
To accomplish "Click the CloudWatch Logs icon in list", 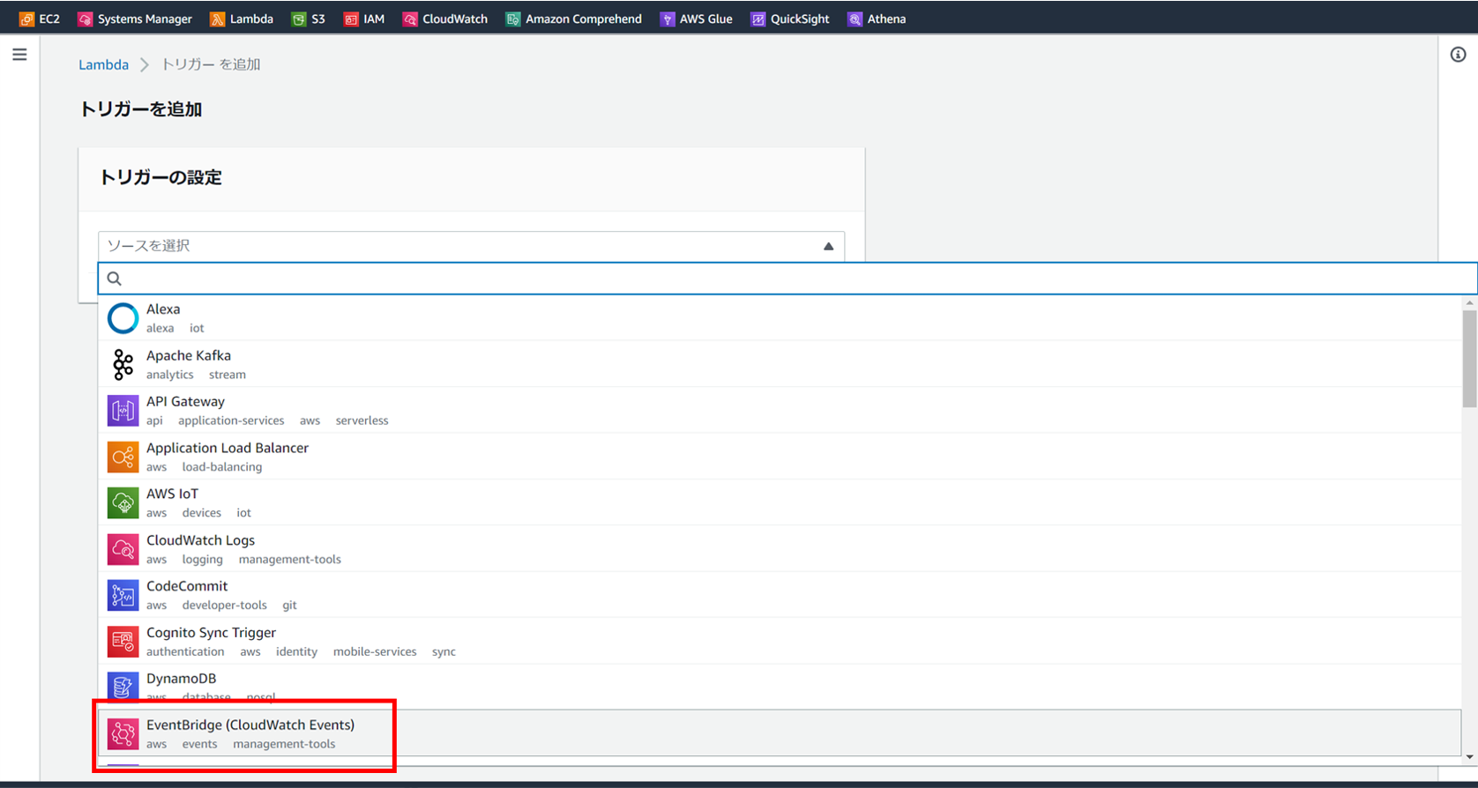I will tap(123, 549).
